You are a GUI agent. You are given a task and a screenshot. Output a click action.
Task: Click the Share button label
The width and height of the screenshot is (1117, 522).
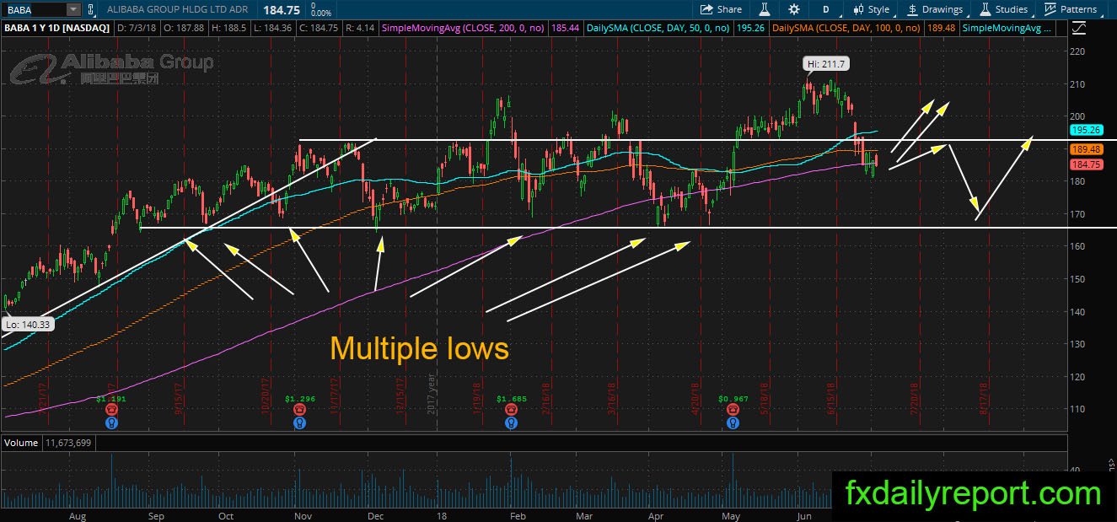(x=729, y=9)
